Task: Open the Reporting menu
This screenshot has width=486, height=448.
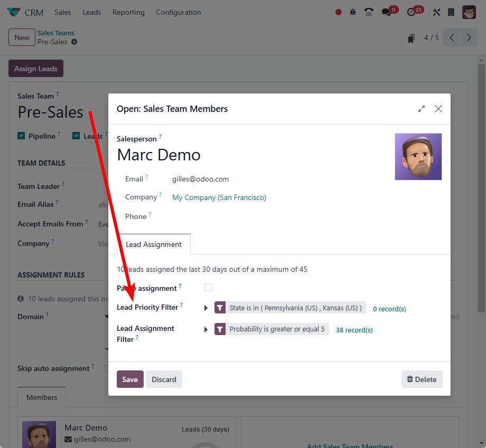Action: (x=128, y=12)
